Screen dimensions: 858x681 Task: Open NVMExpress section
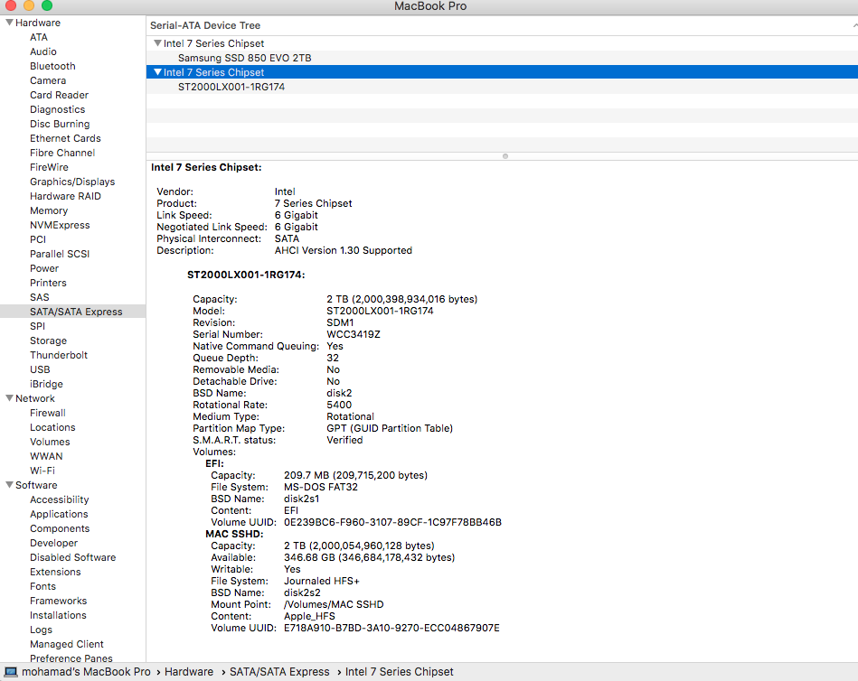[x=60, y=225]
